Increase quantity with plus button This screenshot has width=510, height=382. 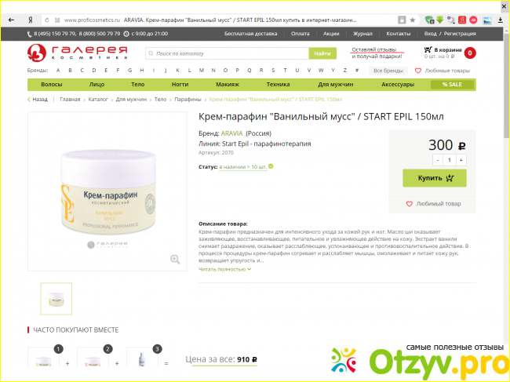[461, 160]
